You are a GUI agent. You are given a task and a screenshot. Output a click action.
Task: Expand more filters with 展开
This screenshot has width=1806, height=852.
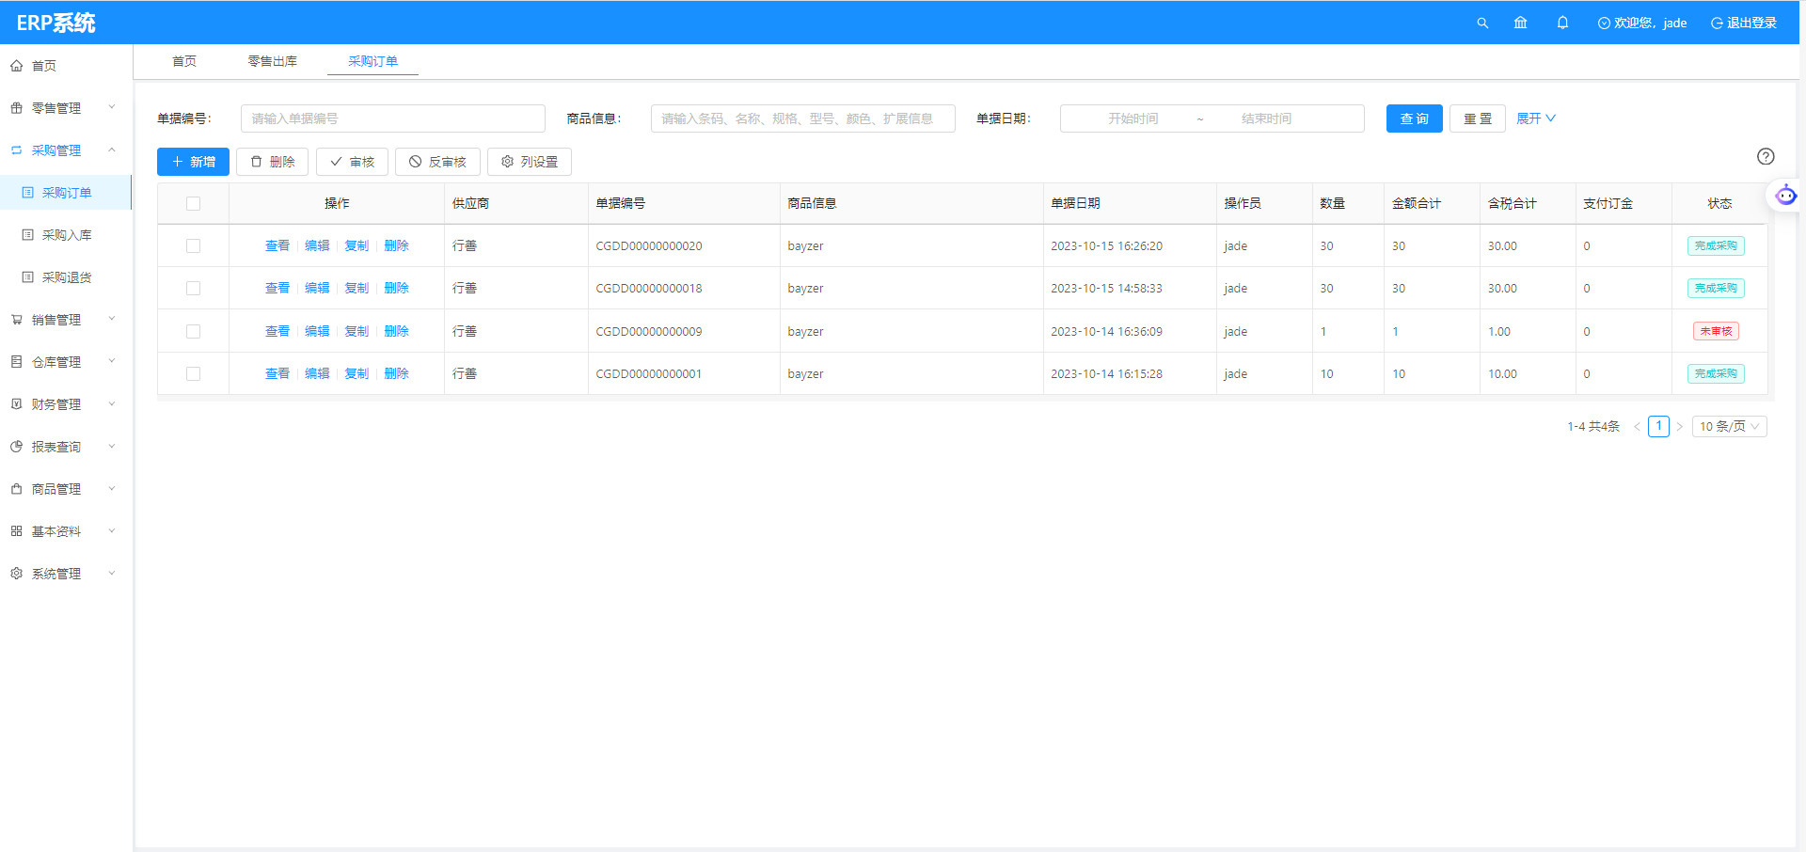(x=1536, y=118)
